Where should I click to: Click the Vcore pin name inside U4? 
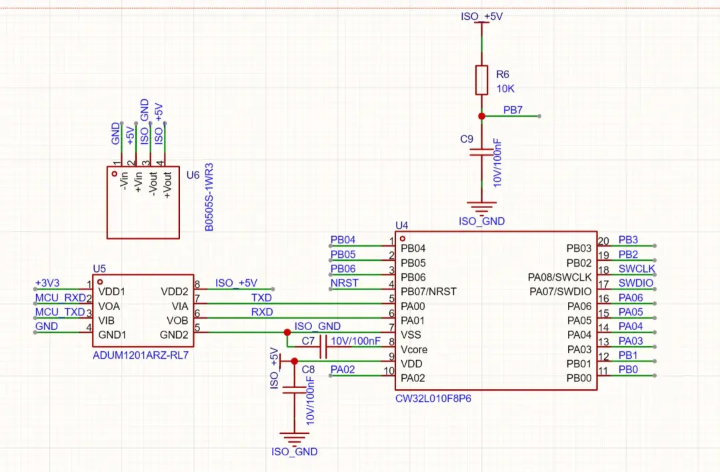(414, 349)
